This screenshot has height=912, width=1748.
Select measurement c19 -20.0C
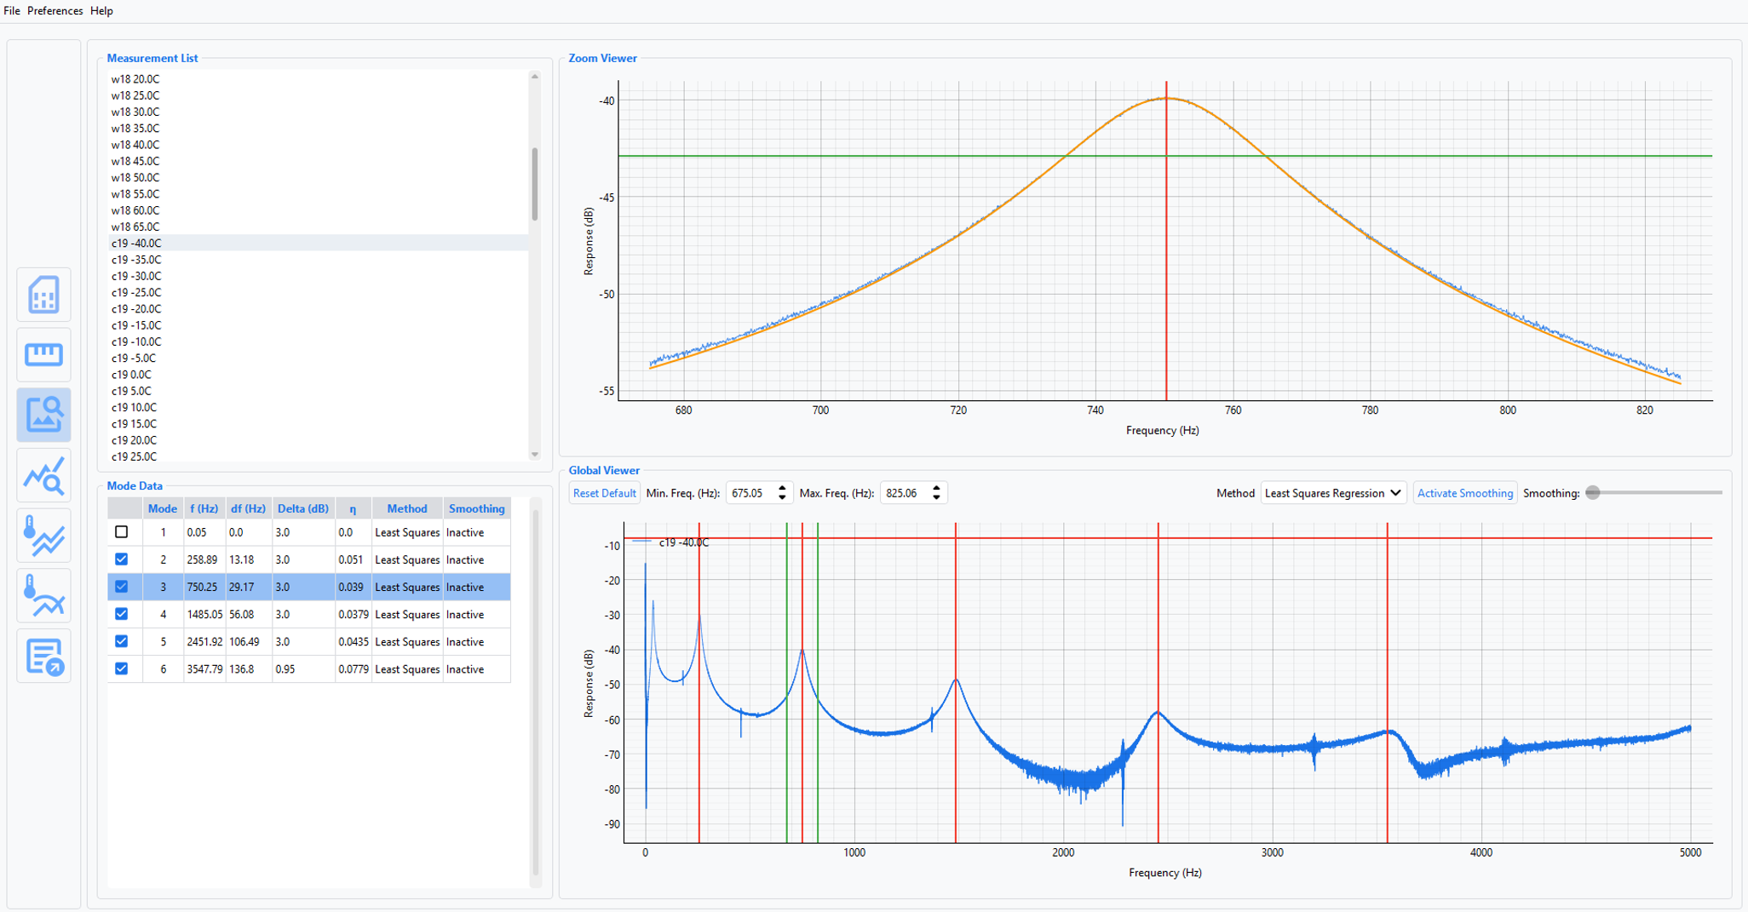coord(316,309)
